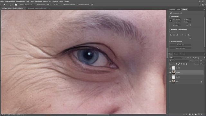
Task: Create new group folder icon
Action: 196,114
